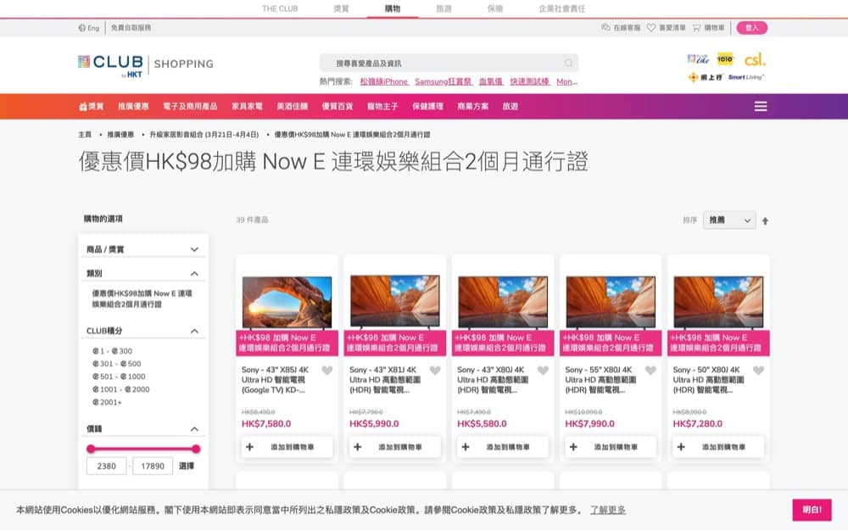Collapse the 價錢 filter section
Screen dimensions: 848x530
[x=142, y=429]
